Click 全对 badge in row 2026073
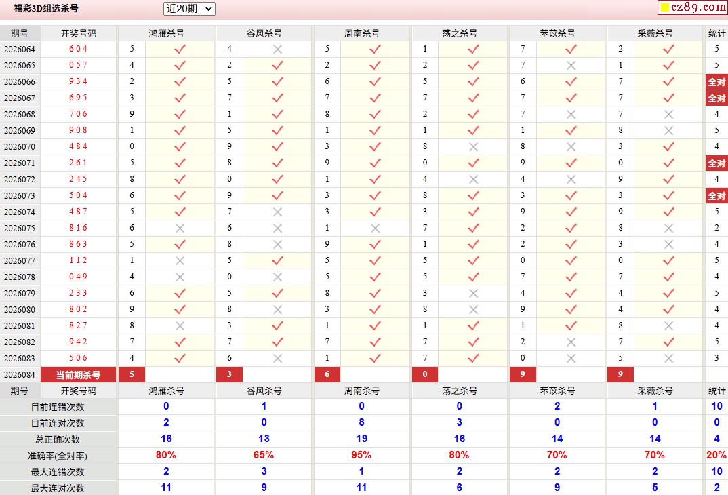728x495 pixels. click(x=716, y=196)
